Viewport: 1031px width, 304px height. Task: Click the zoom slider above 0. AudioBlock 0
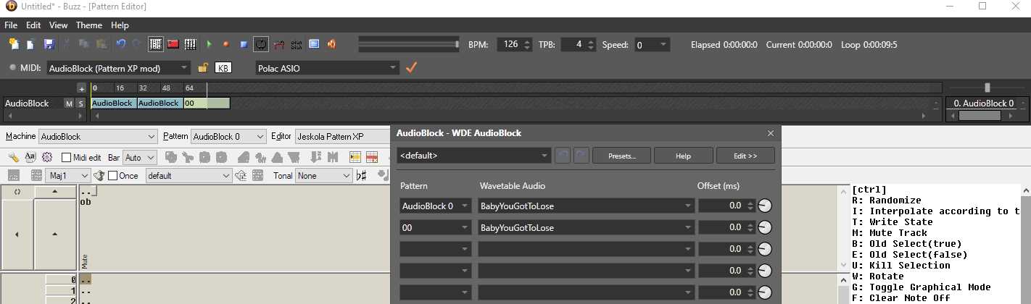(x=987, y=88)
